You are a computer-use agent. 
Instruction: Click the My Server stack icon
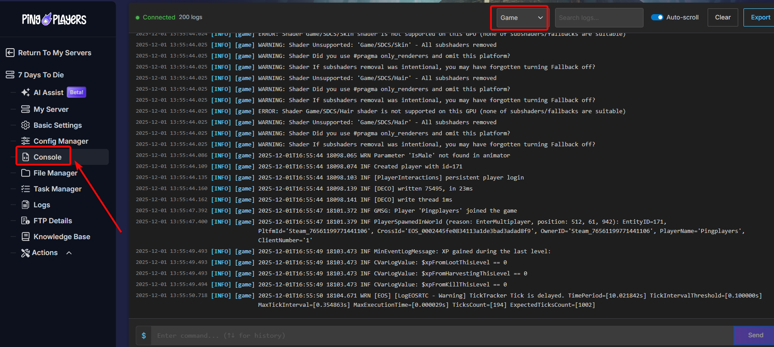[26, 109]
